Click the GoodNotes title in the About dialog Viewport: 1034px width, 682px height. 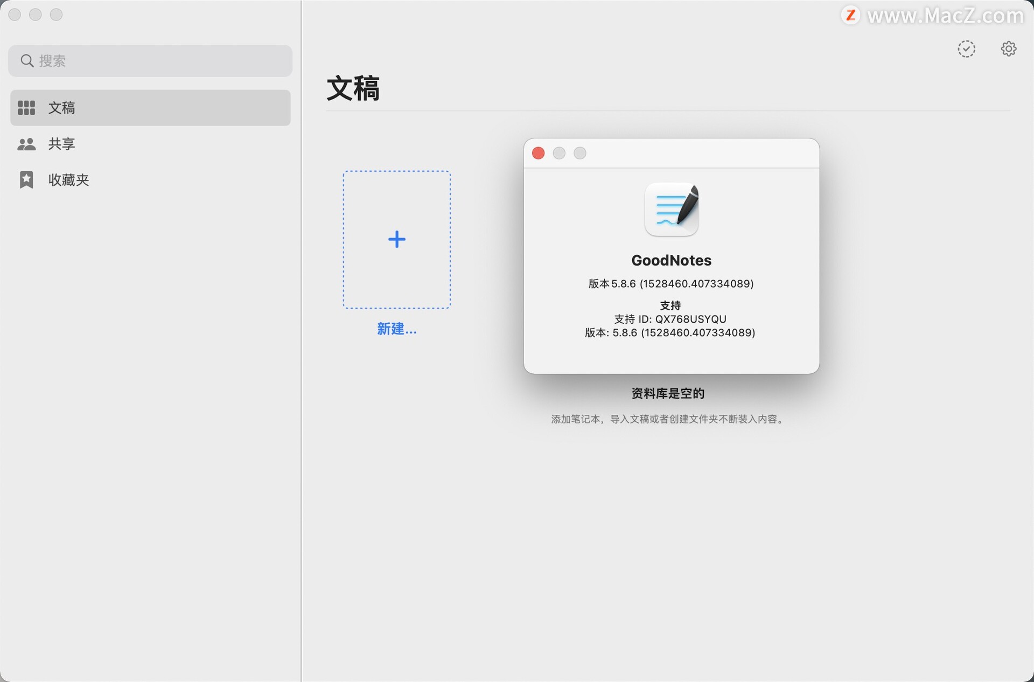pos(672,260)
